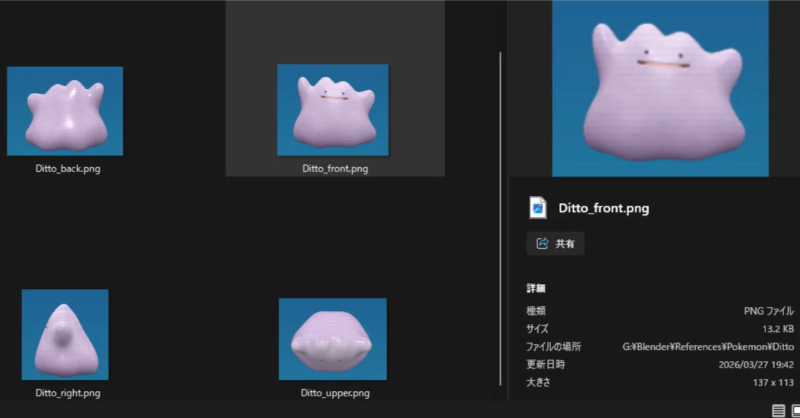Click the 2026/03/27 19:42 modified date
The width and height of the screenshot is (800, 418).
pyautogui.click(x=756, y=365)
